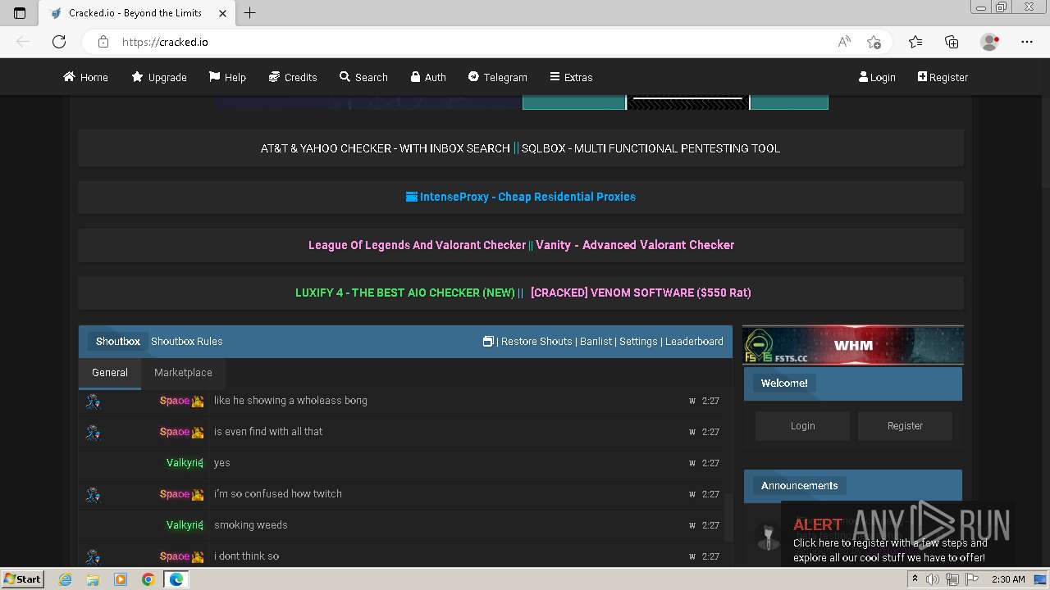Pop out the shoutbox window icon
The height and width of the screenshot is (590, 1050).
click(488, 341)
